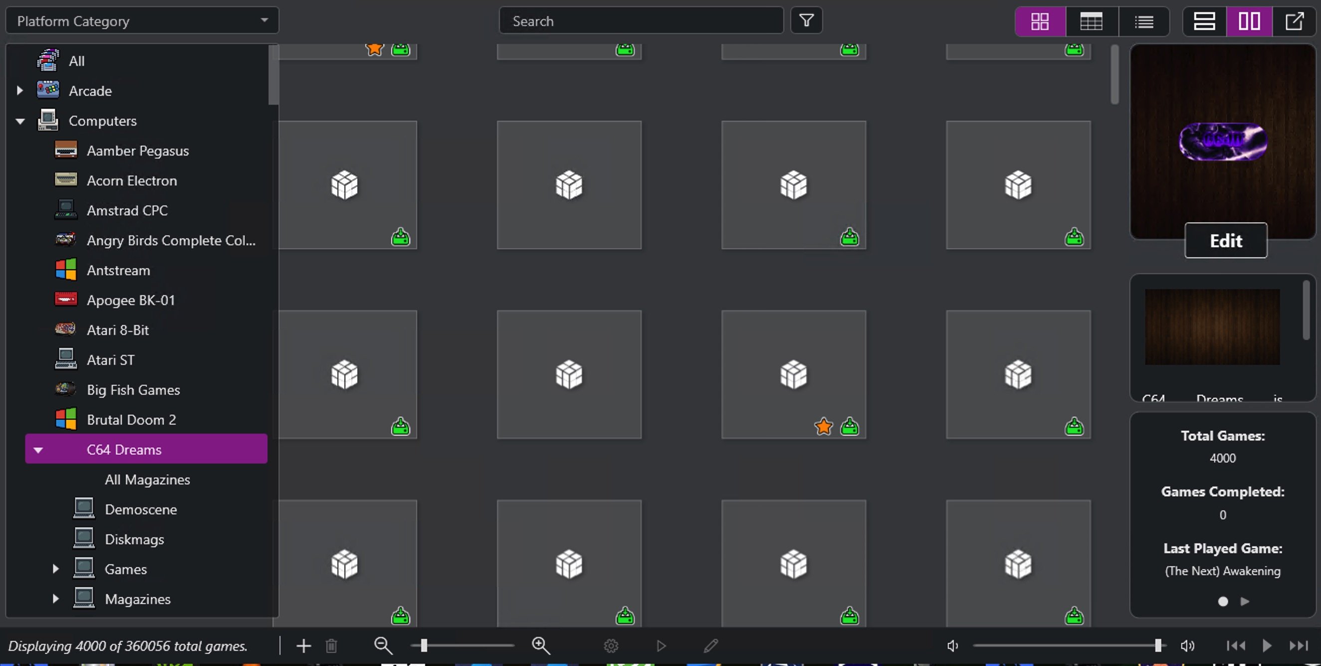Skip to next music track

(1299, 646)
